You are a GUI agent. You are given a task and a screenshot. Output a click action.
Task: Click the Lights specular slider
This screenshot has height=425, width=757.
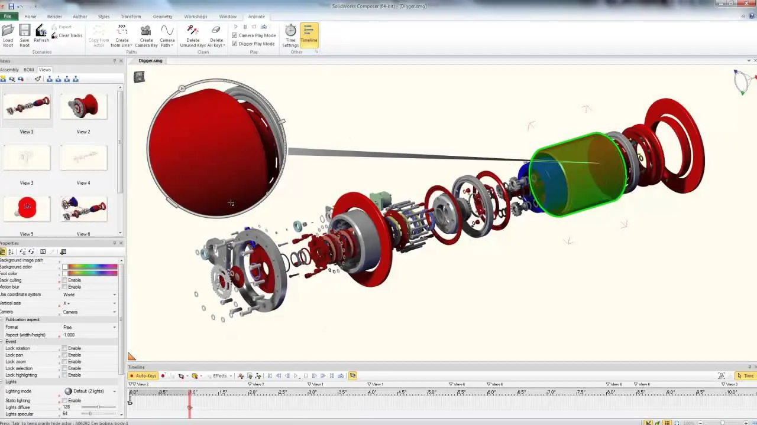click(x=98, y=414)
